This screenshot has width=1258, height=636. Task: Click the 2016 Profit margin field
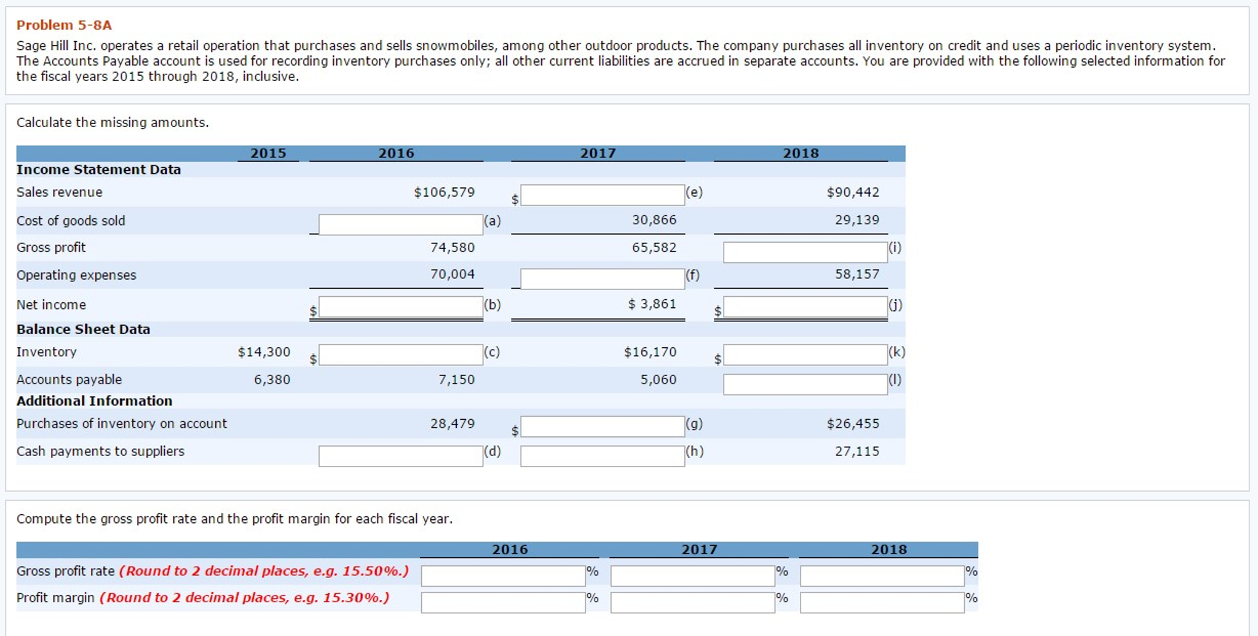[x=504, y=602]
